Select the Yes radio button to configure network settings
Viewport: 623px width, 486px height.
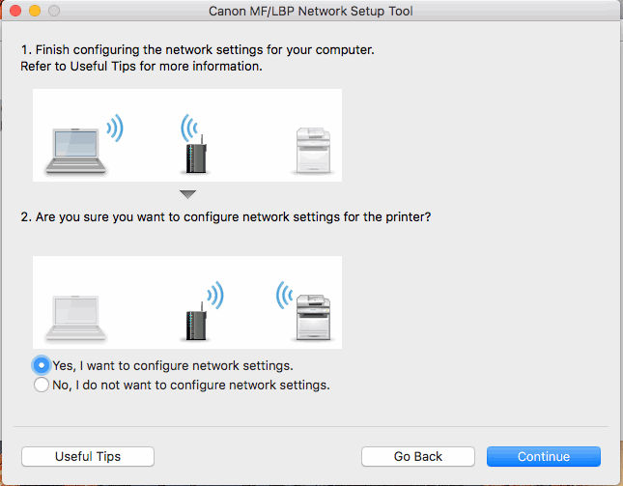point(41,366)
